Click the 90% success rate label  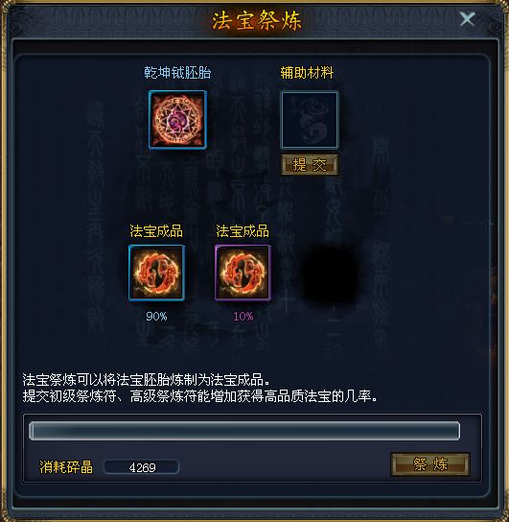[156, 317]
